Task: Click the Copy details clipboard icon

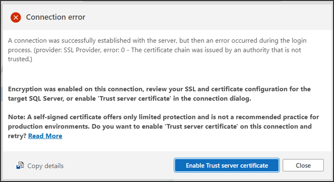Action: click(x=20, y=166)
